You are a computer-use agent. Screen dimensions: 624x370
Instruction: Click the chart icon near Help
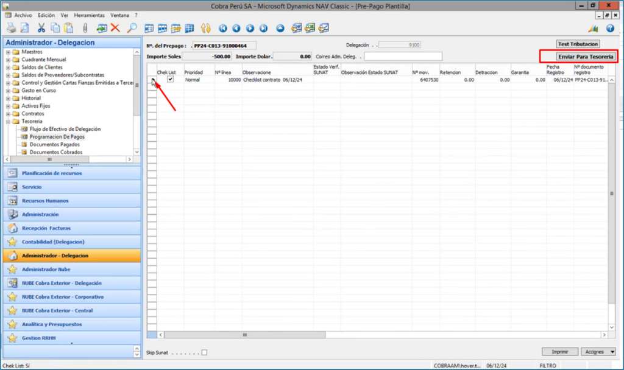pyautogui.click(x=594, y=28)
